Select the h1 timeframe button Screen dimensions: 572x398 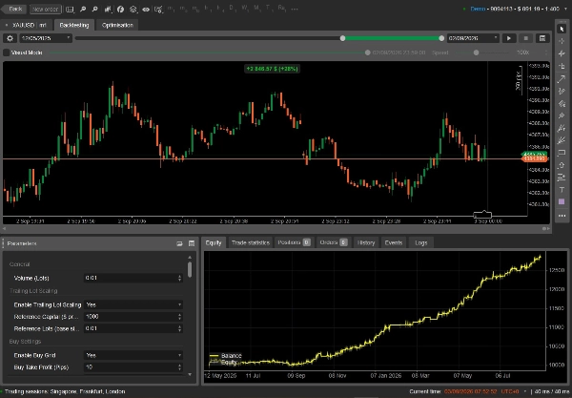point(208,9)
